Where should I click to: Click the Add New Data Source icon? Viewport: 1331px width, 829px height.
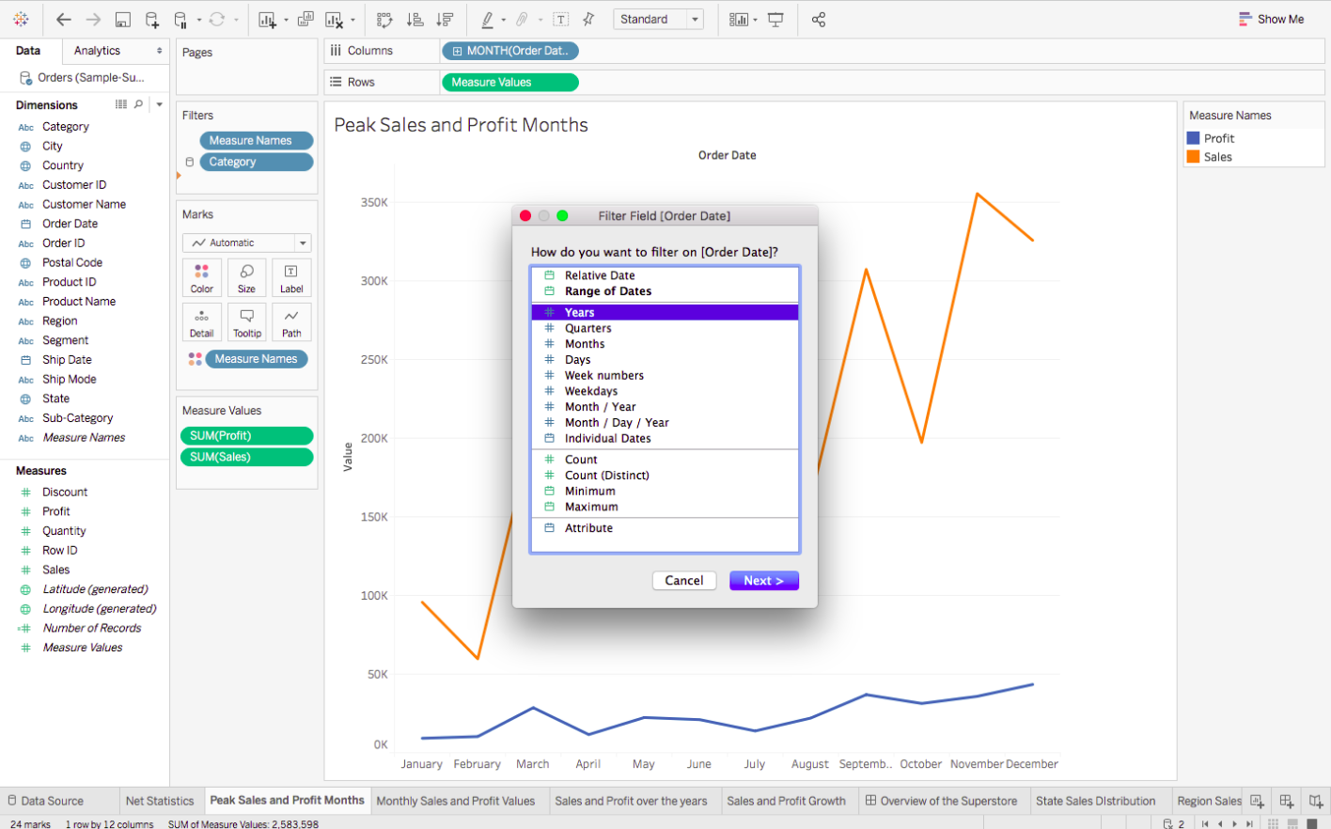click(x=152, y=19)
